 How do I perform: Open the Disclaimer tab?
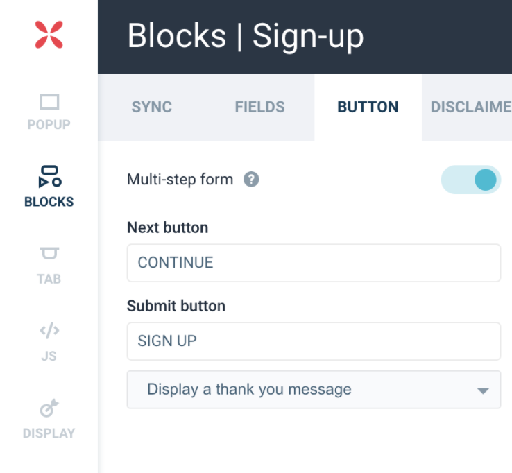pos(470,108)
